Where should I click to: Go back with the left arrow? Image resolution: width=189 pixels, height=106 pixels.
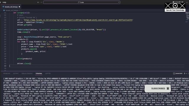click(x=38, y=2)
